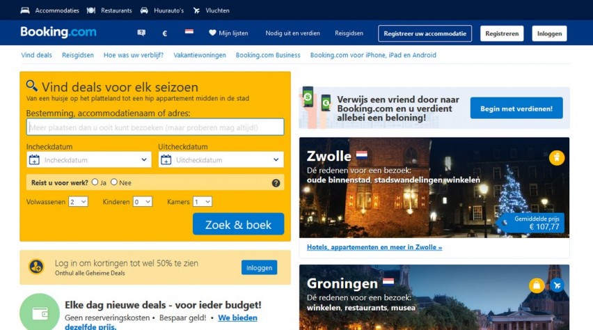Screen dimensions: 593x330
Task: Open the Groningen destination image
Action: tap(434, 297)
